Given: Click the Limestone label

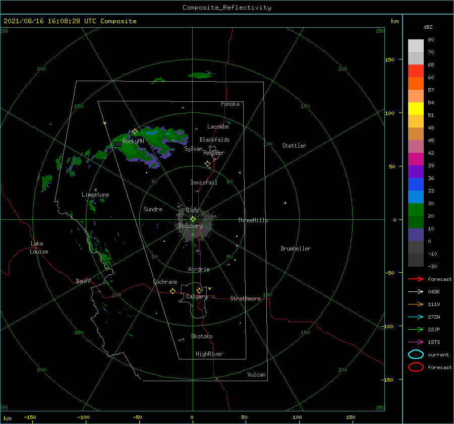Looking at the screenshot, I should [95, 195].
